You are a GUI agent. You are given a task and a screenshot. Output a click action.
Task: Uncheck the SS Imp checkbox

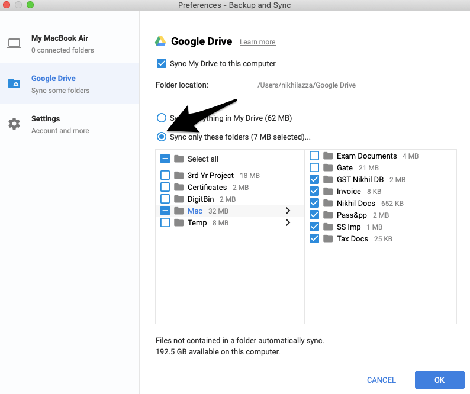tap(314, 227)
